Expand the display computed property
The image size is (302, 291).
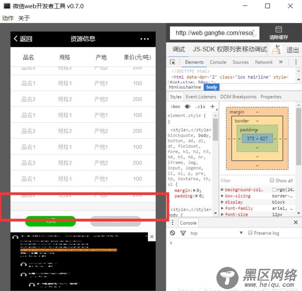point(222,202)
